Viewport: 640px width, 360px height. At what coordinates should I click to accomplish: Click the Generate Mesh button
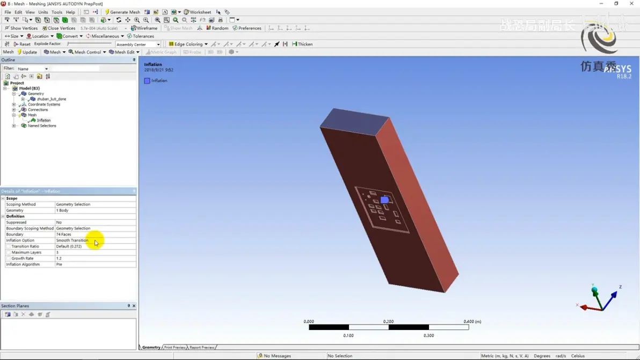tap(122, 12)
